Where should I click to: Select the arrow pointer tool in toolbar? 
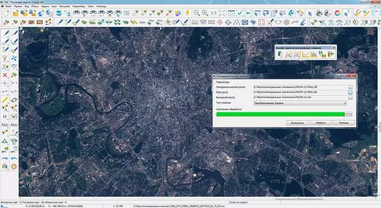coord(311,13)
